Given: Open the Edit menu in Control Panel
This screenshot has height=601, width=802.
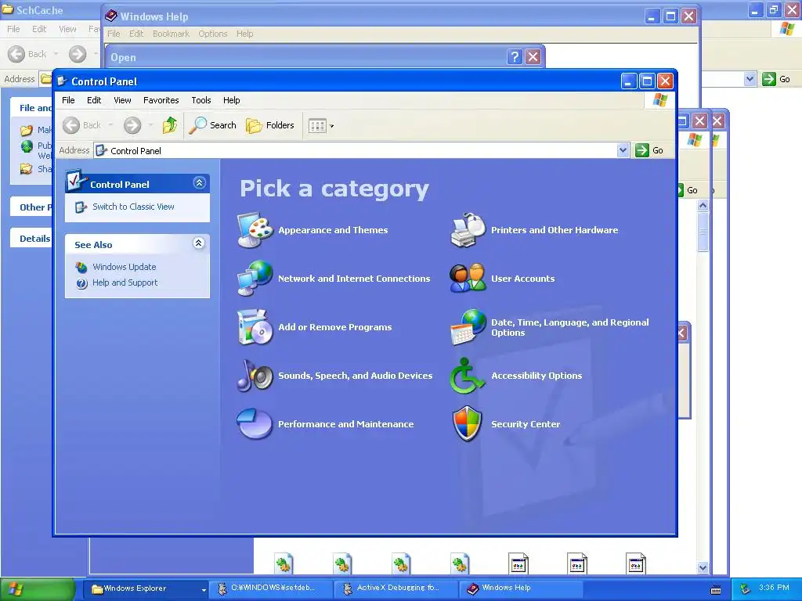Looking at the screenshot, I should tap(94, 100).
